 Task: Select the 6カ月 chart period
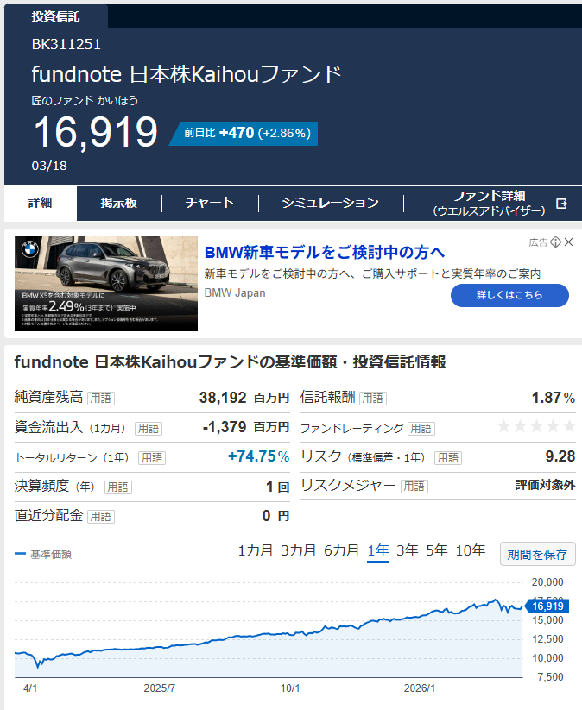click(341, 550)
